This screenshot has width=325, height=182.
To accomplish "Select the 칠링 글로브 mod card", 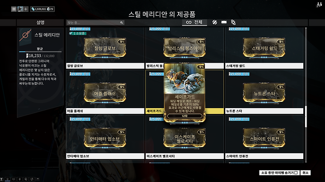I will 105,48.
